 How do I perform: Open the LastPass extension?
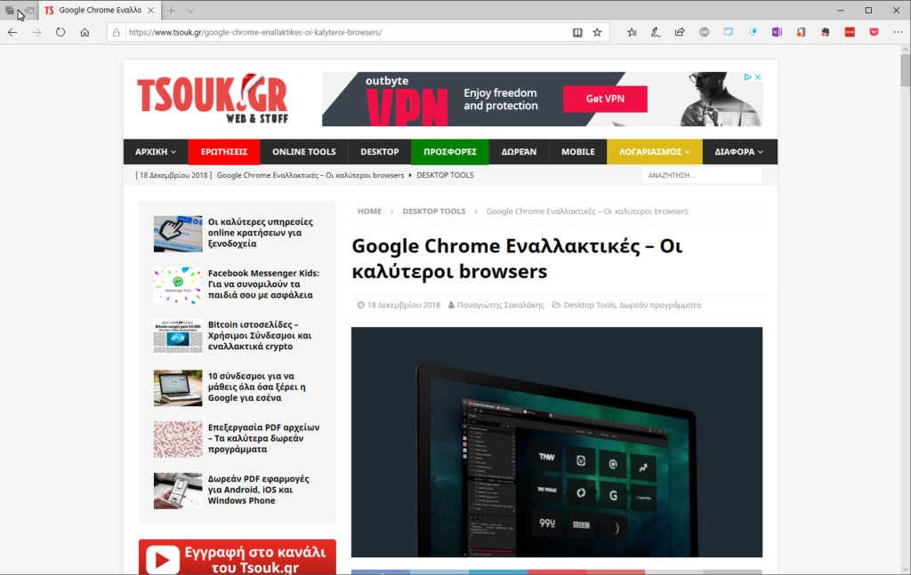850,33
